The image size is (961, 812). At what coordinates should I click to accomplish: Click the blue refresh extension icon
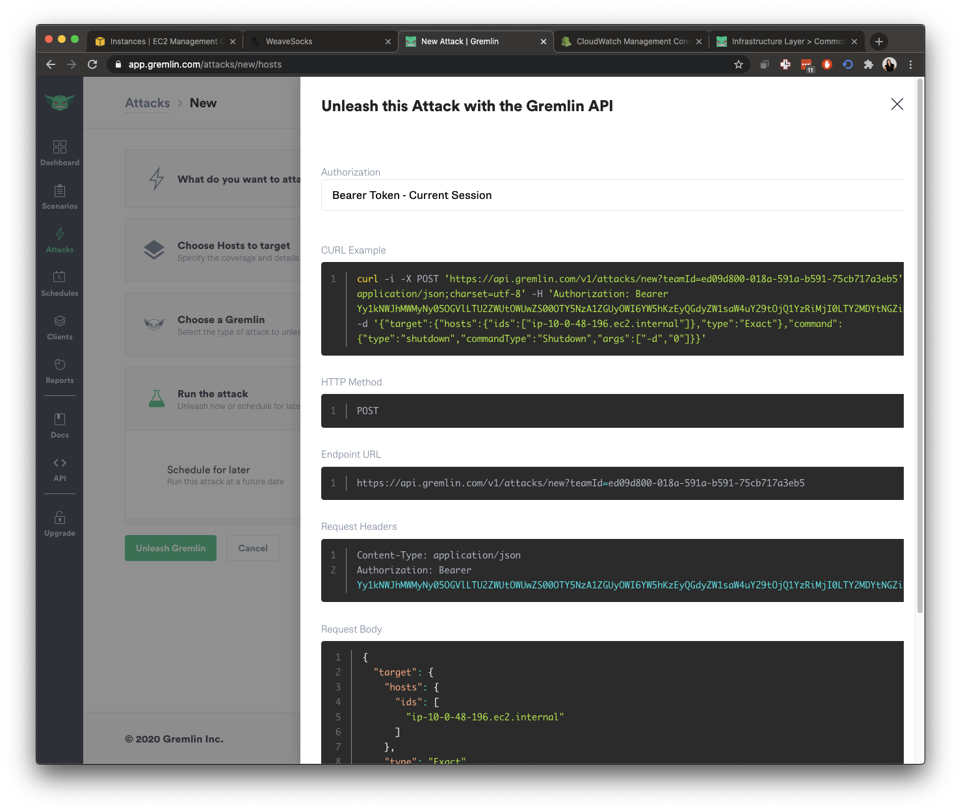[x=848, y=64]
